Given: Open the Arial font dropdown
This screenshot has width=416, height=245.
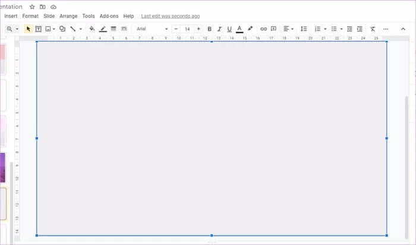Looking at the screenshot, I should click(152, 29).
